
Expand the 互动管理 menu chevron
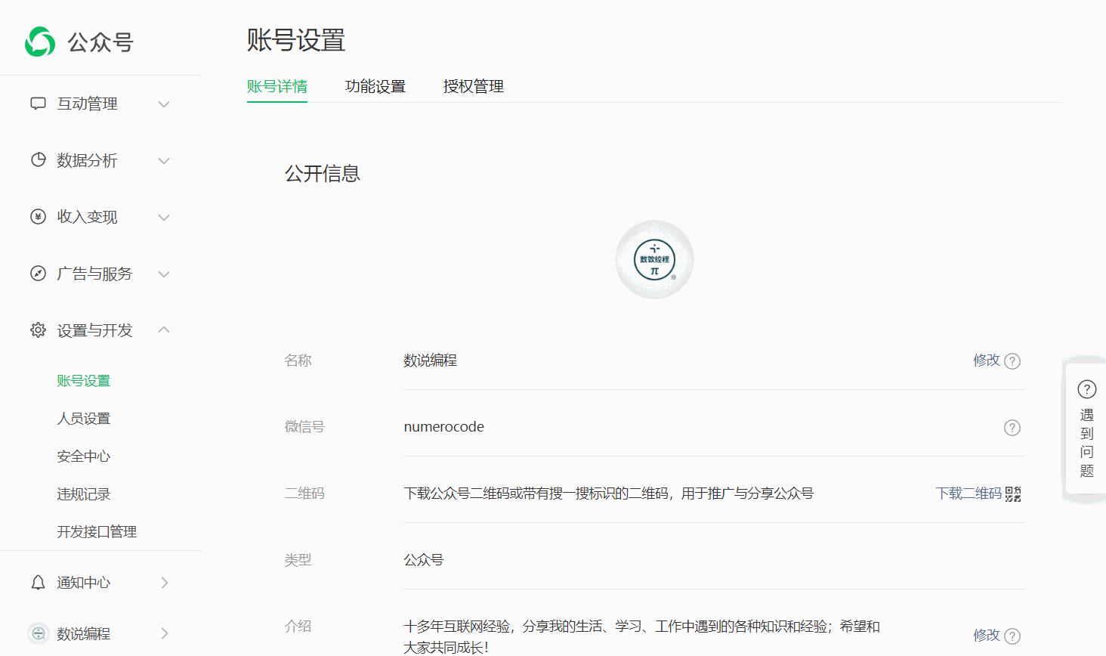[164, 104]
